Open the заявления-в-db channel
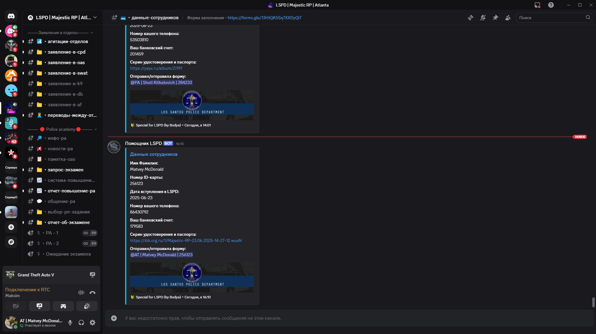The image size is (596, 334). (62, 94)
